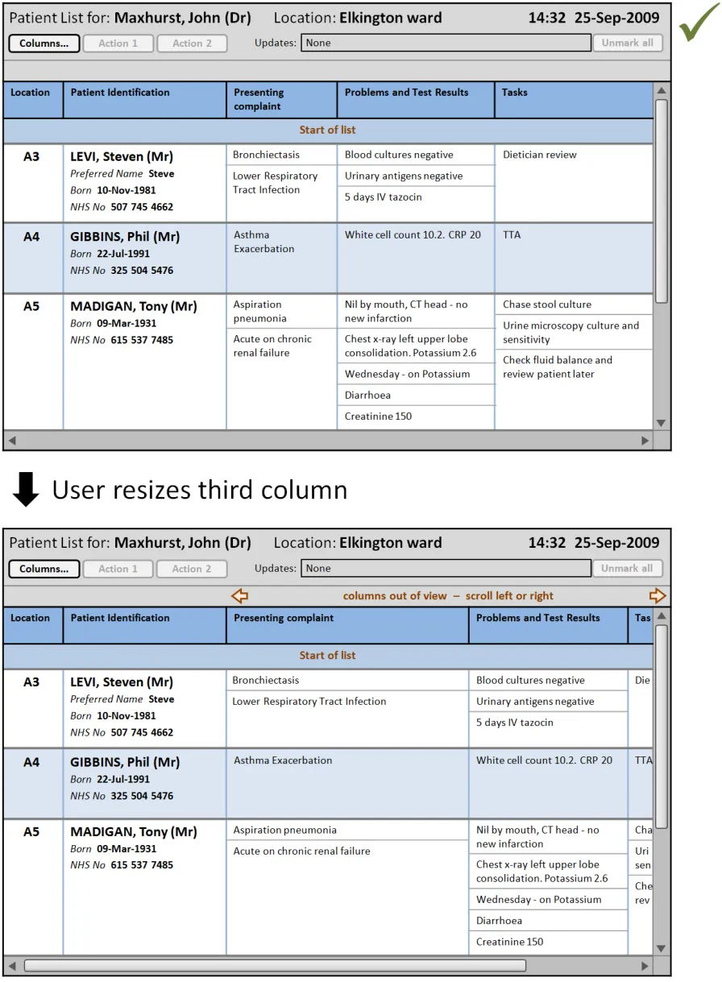Click Unmark all button in upper panel

[628, 44]
